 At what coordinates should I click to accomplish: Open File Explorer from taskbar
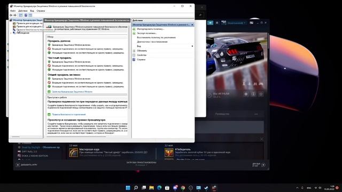coord(152,188)
